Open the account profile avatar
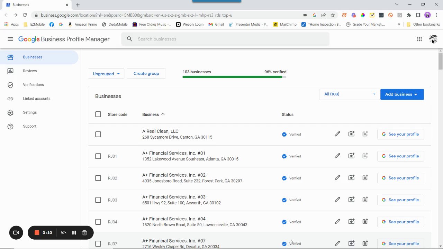The height and width of the screenshot is (249, 443). pyautogui.click(x=433, y=39)
